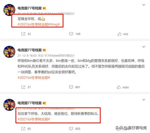Image resolution: width=150 pixels, height=133 pixels.
Task: Expand the first post's chevron menu
Action: click(x=144, y=5)
